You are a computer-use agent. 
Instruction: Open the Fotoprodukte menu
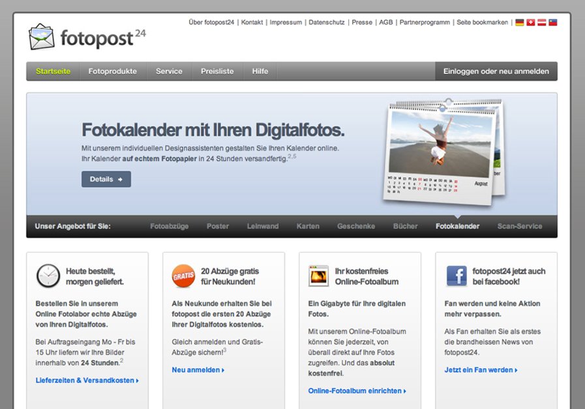113,72
